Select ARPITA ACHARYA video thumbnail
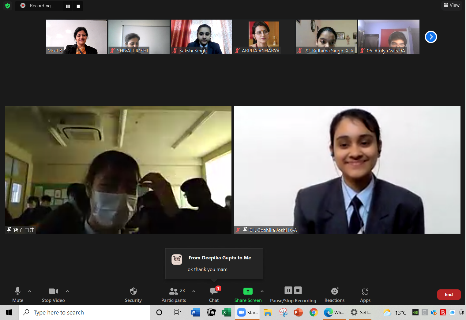This screenshot has height=320, width=466. pos(264,37)
